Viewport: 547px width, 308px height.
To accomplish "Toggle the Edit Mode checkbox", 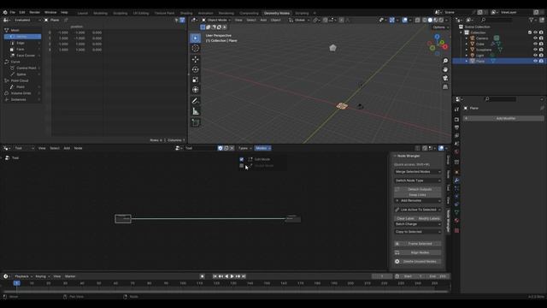I will (x=241, y=159).
